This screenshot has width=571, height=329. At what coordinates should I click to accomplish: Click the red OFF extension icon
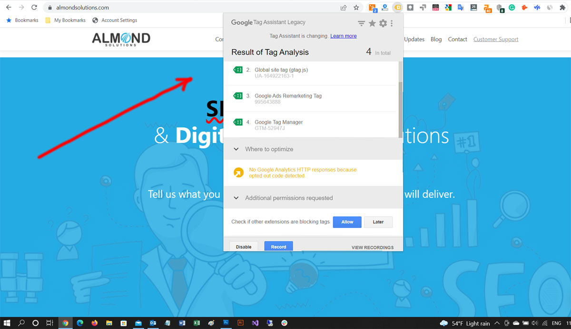[x=435, y=8]
